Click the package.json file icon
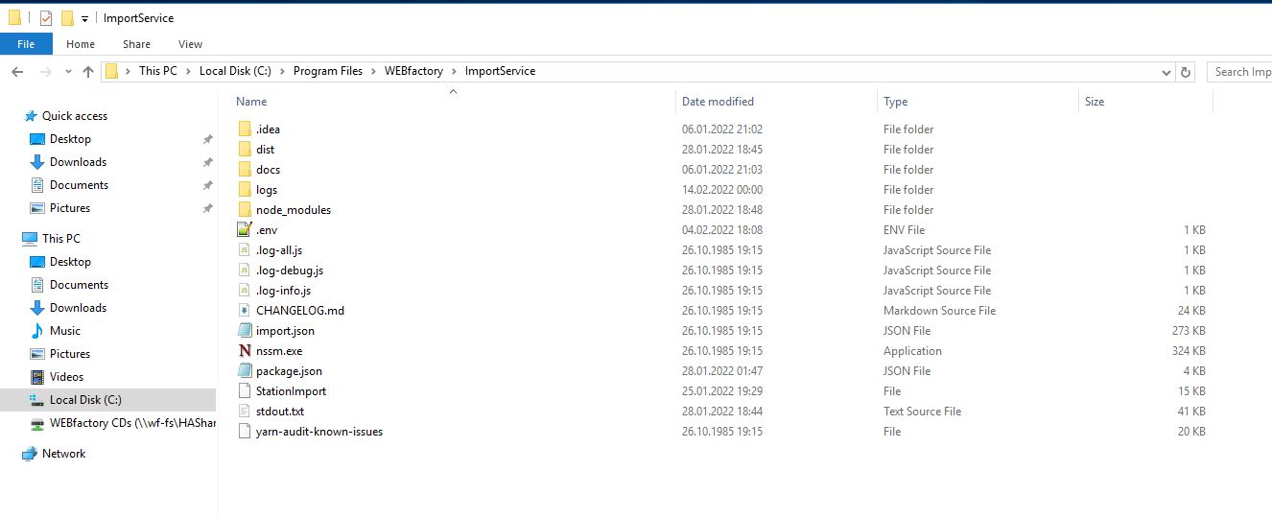1272x518 pixels. point(244,370)
